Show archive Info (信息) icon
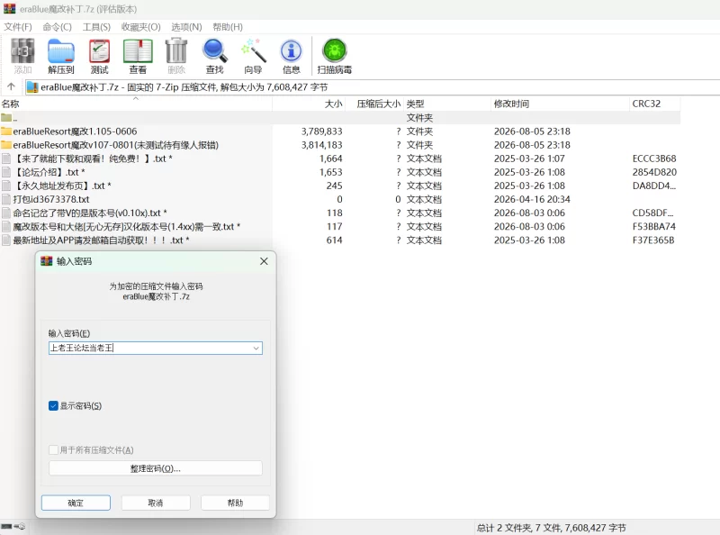 tap(291, 51)
